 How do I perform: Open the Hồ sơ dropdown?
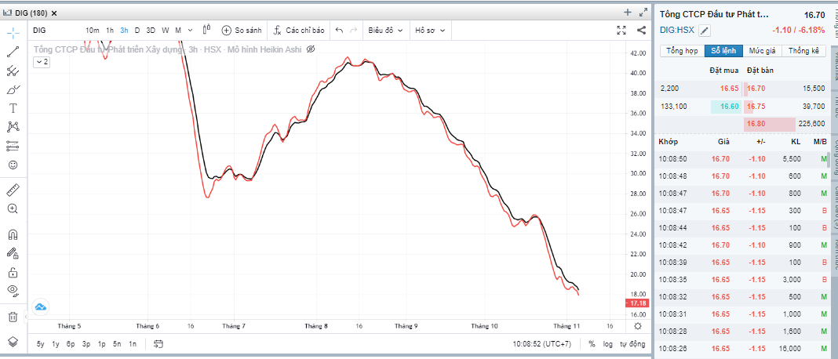[x=431, y=31]
